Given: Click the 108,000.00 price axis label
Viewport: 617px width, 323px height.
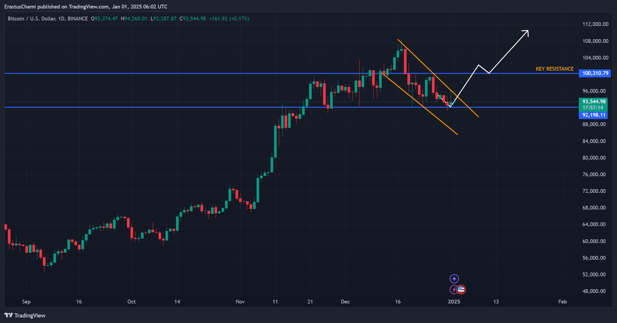Looking at the screenshot, I should click(x=595, y=41).
